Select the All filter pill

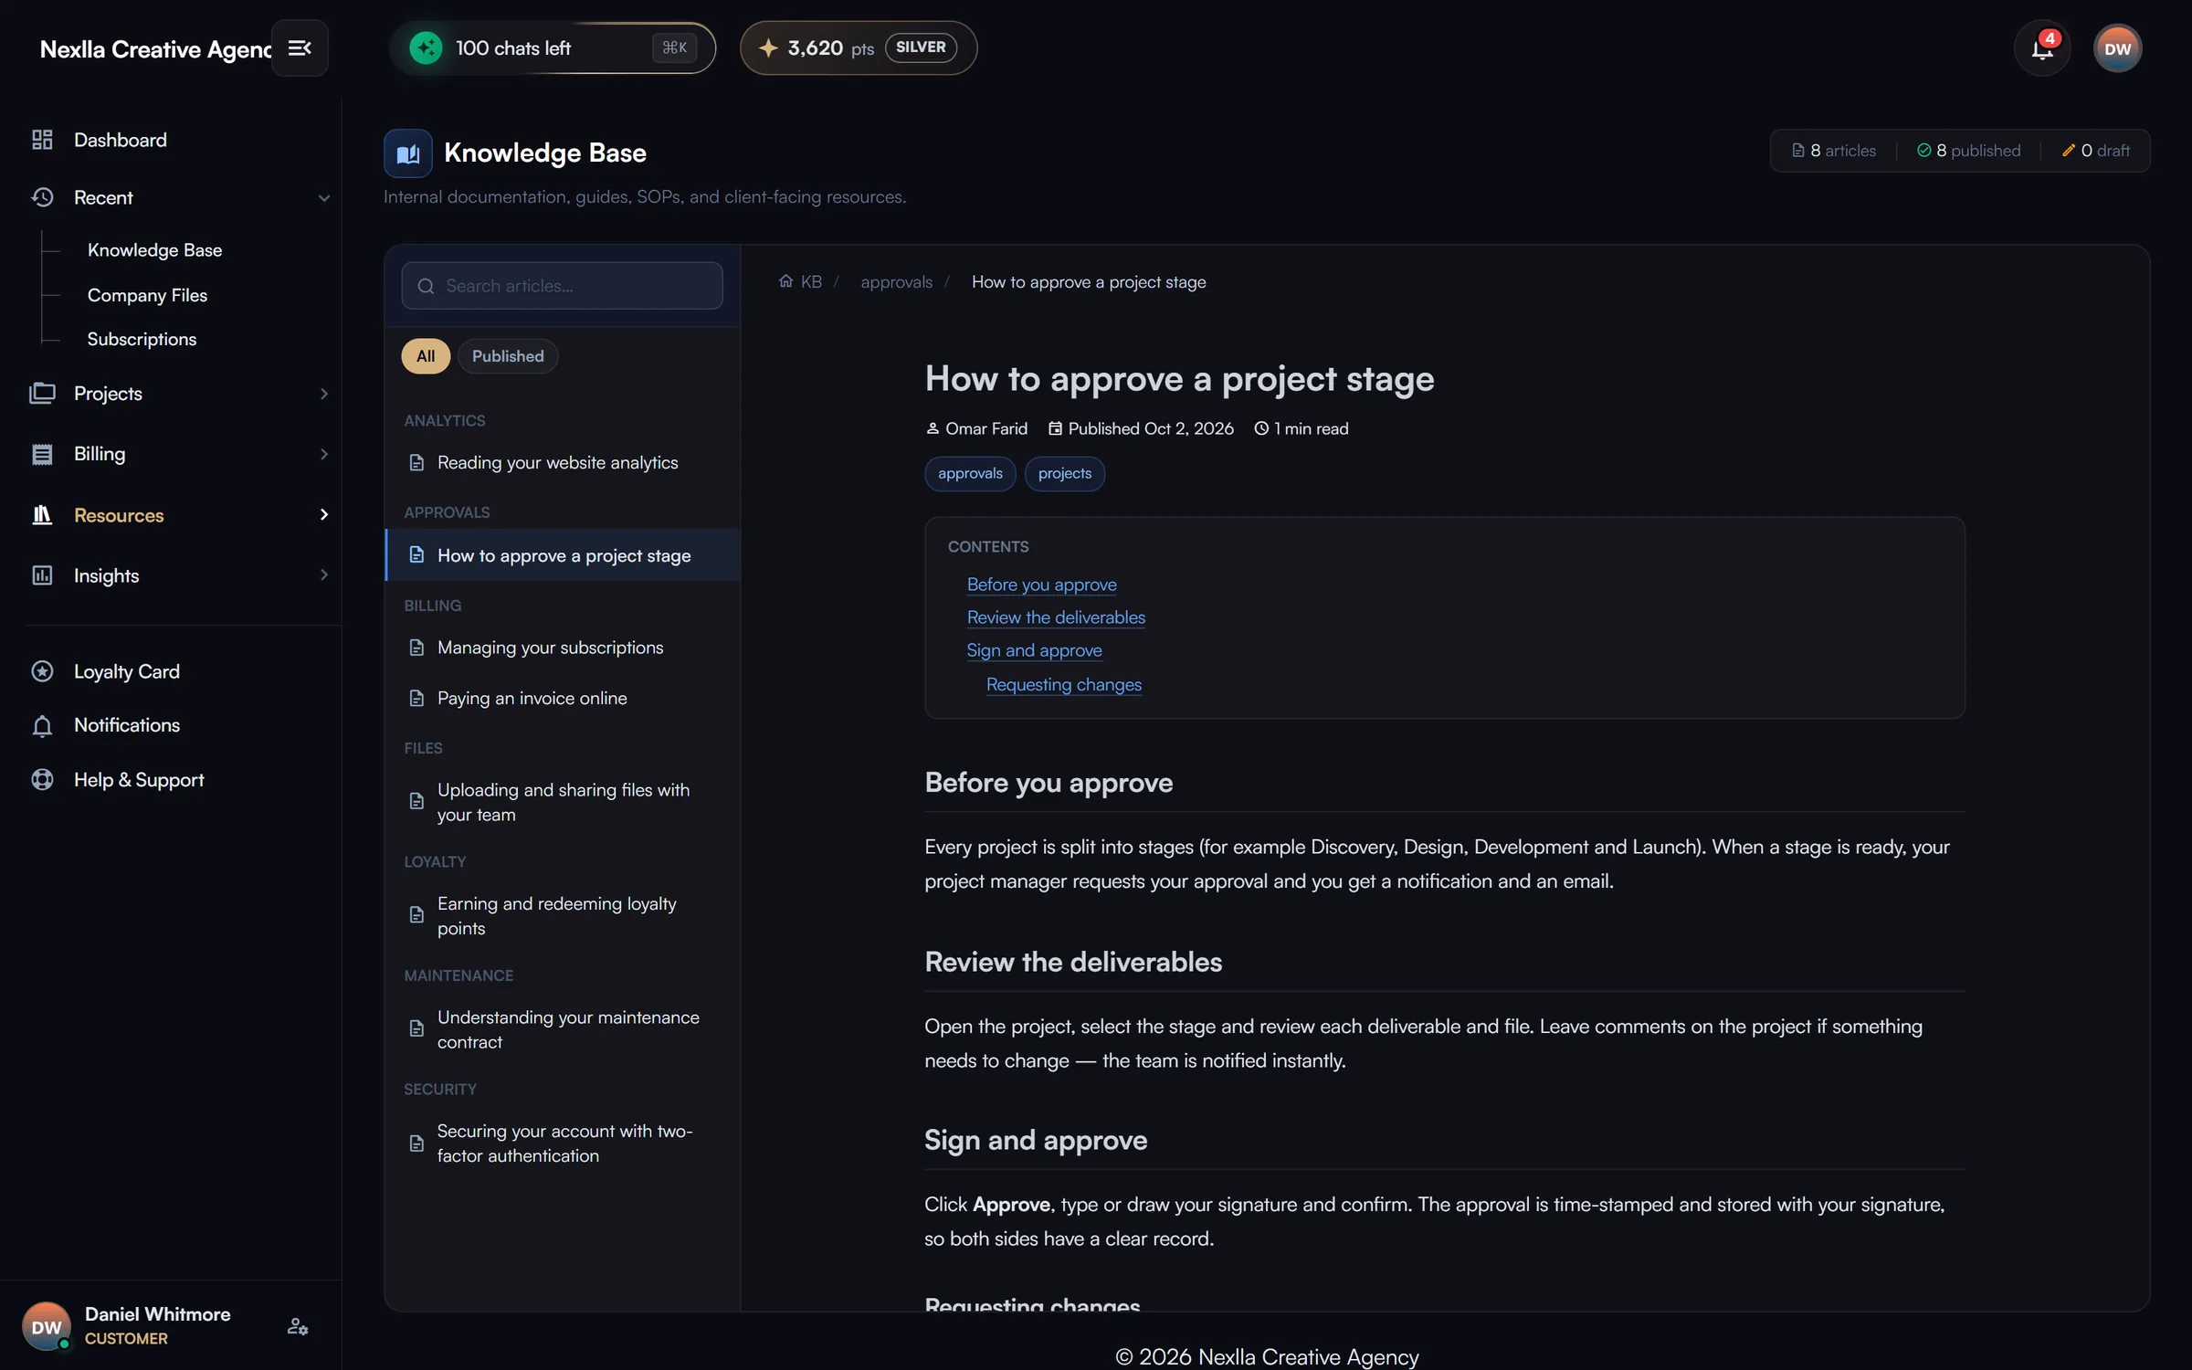click(426, 356)
